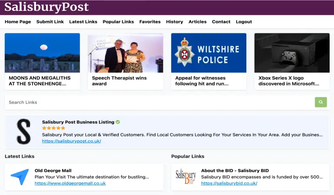
Task: Click Logout in the navigation bar
Action: point(244,22)
